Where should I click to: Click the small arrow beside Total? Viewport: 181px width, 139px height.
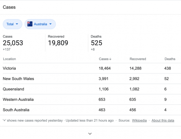click(17, 24)
